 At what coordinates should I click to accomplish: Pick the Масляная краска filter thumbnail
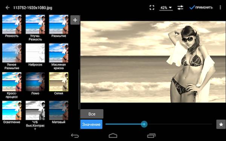(x=59, y=53)
